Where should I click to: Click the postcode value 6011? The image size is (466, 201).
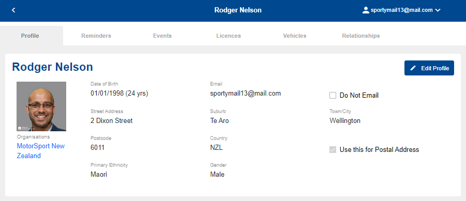tap(97, 147)
